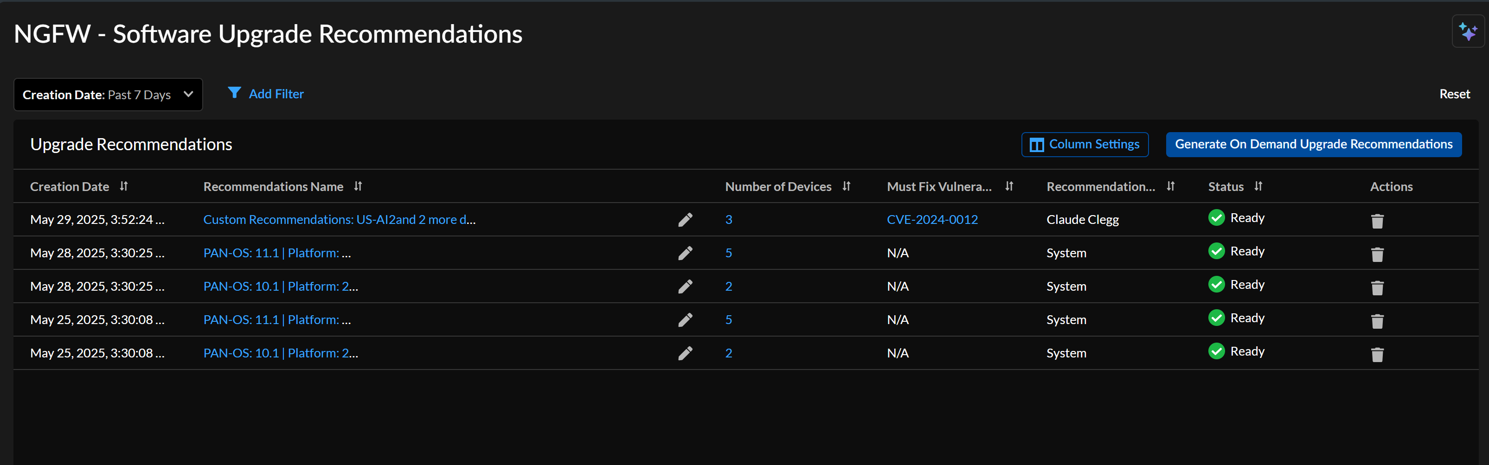Sort by the Recommendation... column

tap(1170, 186)
